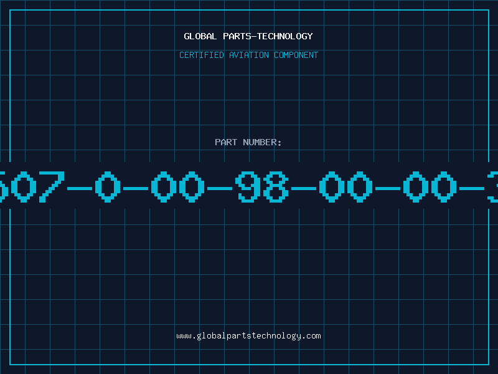Viewport: 498px width, 374px height.
Task: Click the GLOBAL PARTS-TECHNOLOGY heading
Action: coord(248,36)
